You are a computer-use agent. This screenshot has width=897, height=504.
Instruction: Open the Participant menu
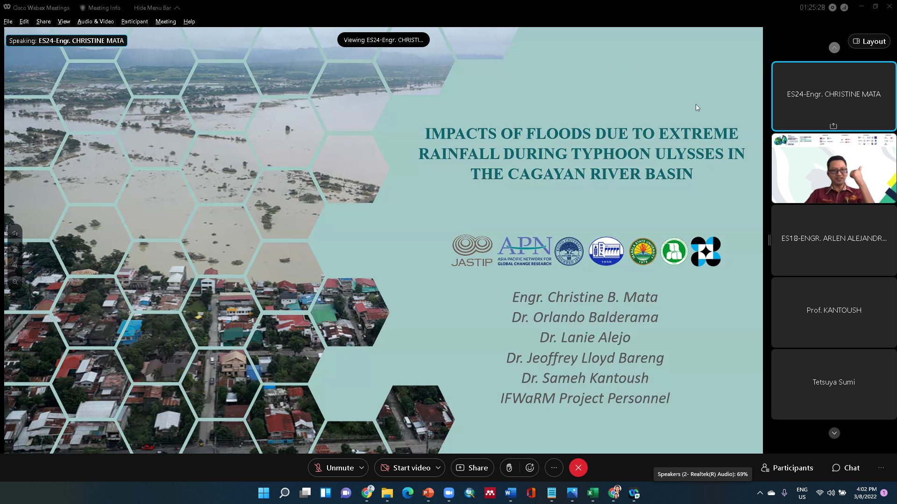click(x=134, y=21)
